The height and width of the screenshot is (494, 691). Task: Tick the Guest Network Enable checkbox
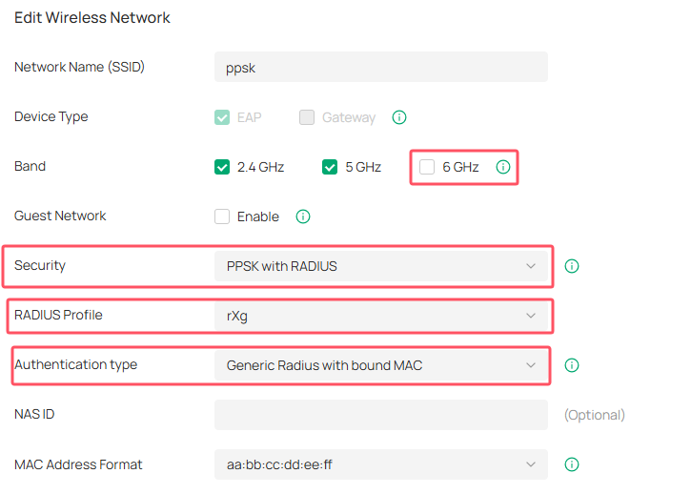click(222, 216)
